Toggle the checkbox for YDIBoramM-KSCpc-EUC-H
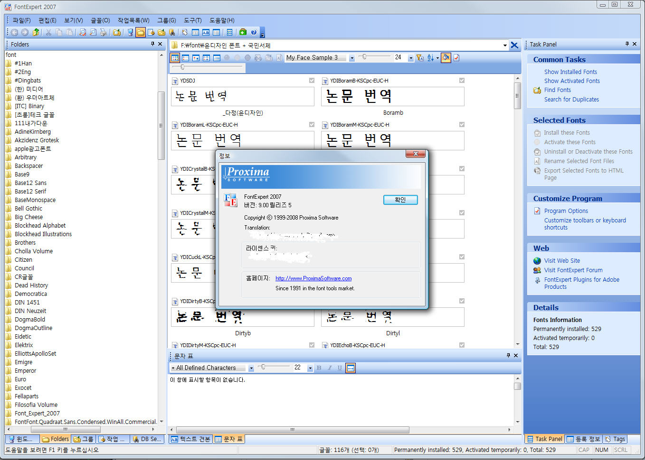The image size is (645, 460). (462, 125)
